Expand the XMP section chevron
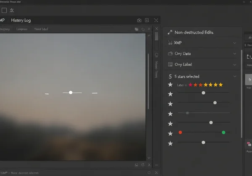The height and width of the screenshot is (176, 252). coord(235,43)
